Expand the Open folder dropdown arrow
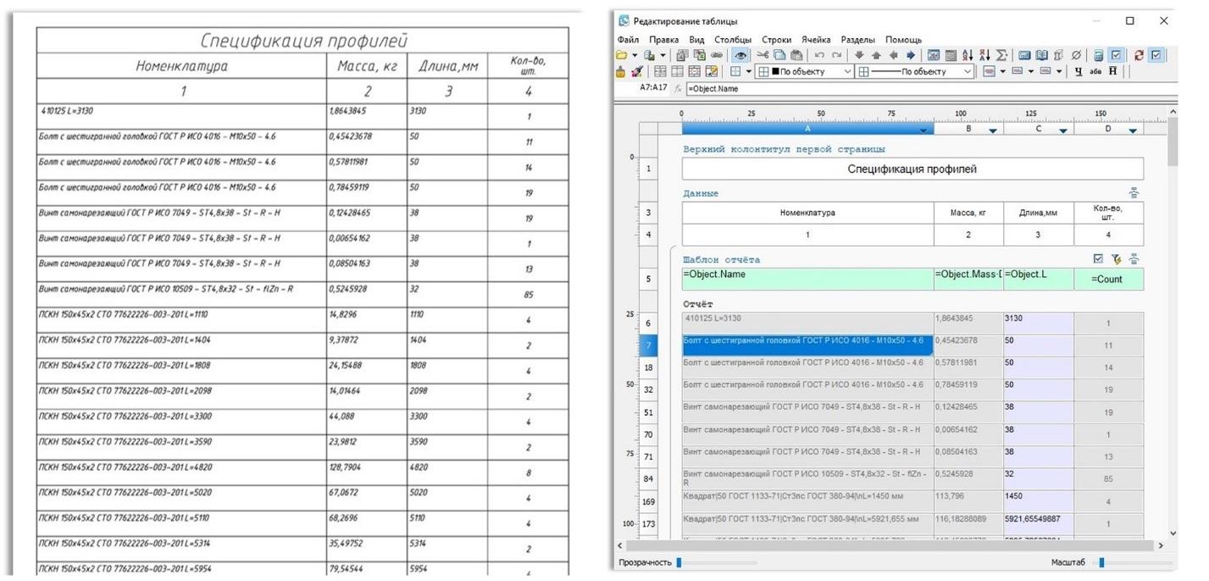 pyautogui.click(x=635, y=55)
